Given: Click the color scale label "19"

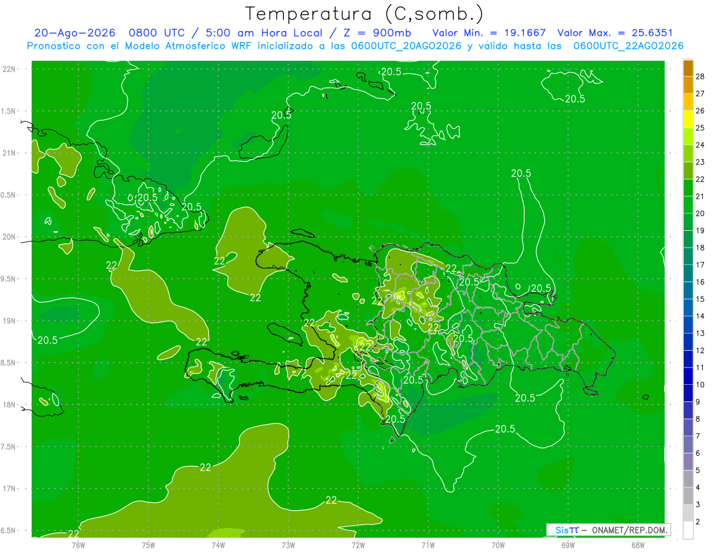Looking at the screenshot, I should tap(700, 231).
